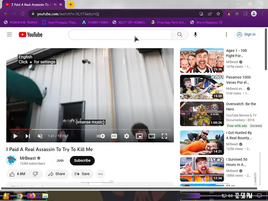
Task: Skip to next video
Action: click(x=28, y=136)
